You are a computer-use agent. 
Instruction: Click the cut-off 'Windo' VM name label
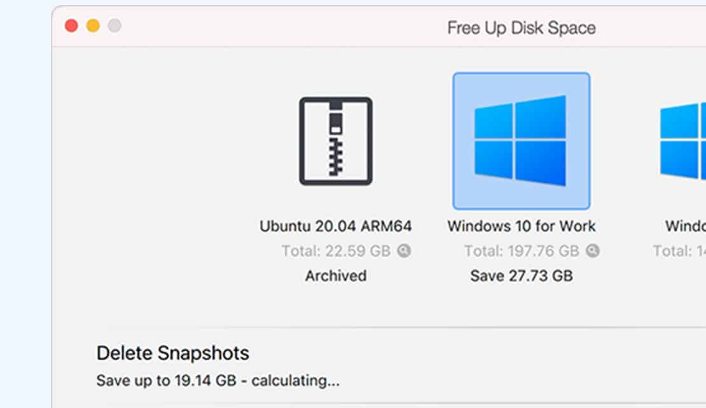coord(686,226)
